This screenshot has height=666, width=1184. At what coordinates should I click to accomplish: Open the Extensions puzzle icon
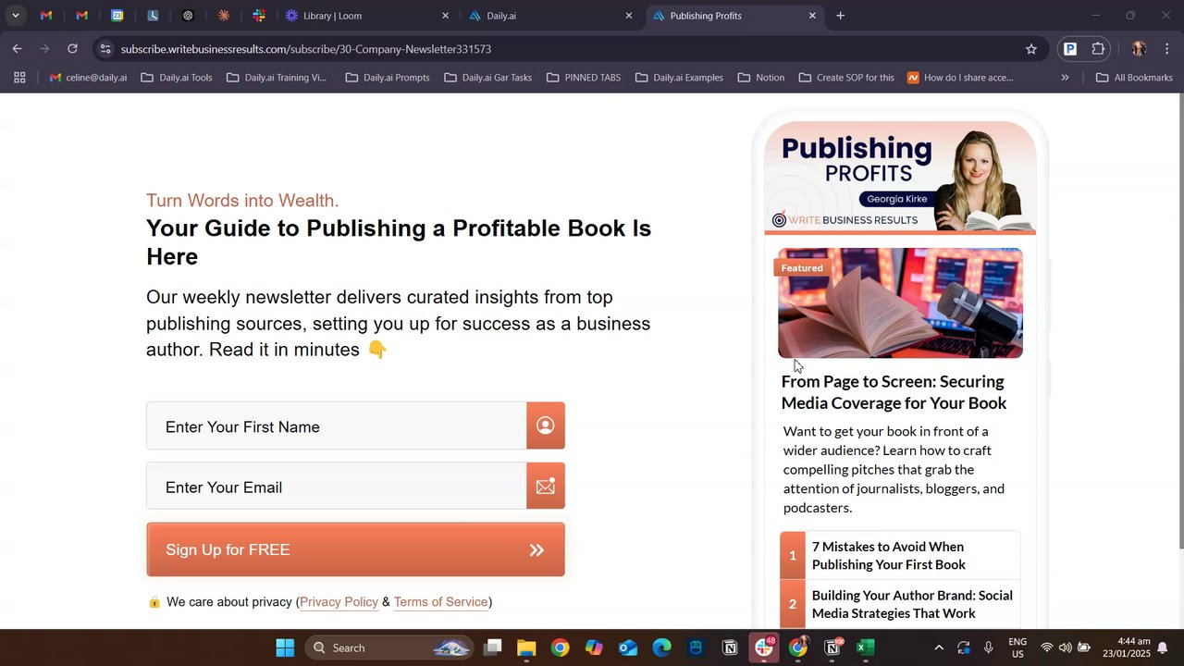click(1099, 49)
